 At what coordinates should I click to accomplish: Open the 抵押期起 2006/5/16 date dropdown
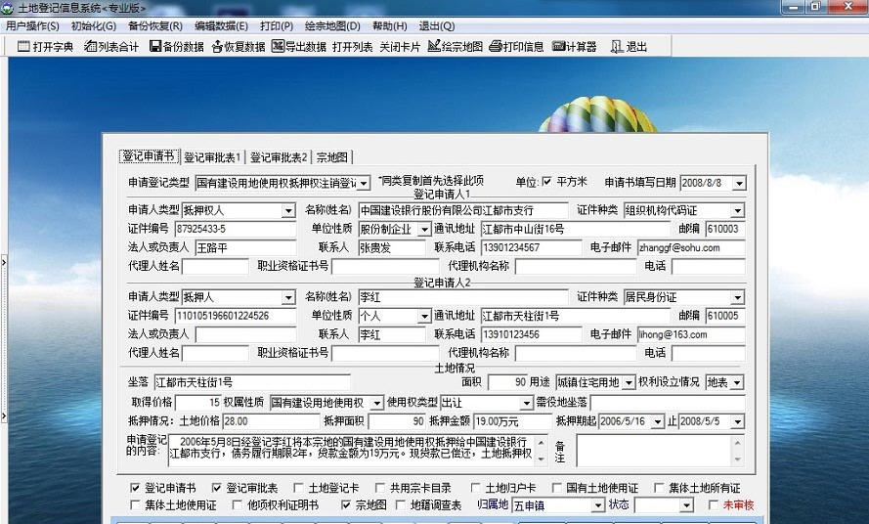coord(658,422)
